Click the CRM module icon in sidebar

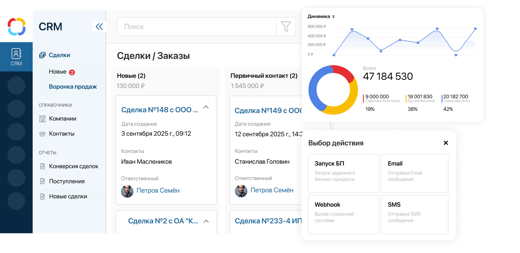click(x=16, y=57)
